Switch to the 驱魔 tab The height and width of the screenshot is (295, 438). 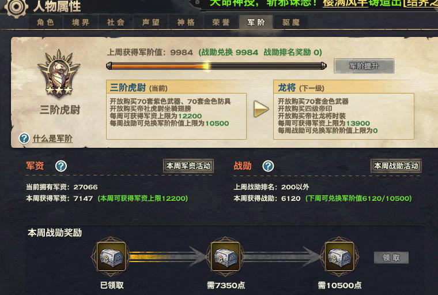tap(291, 22)
